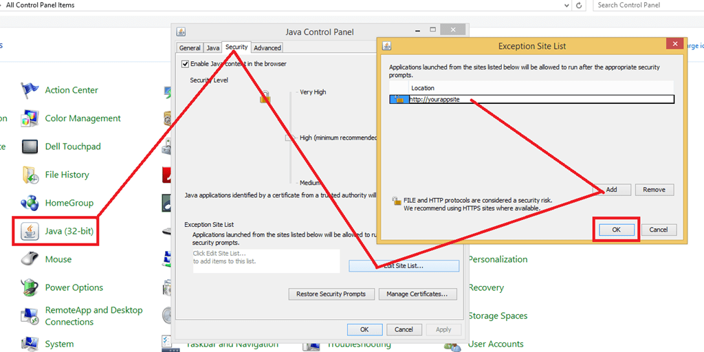Expand the address bar history dropdown
704x352 pixels.
(x=567, y=5)
